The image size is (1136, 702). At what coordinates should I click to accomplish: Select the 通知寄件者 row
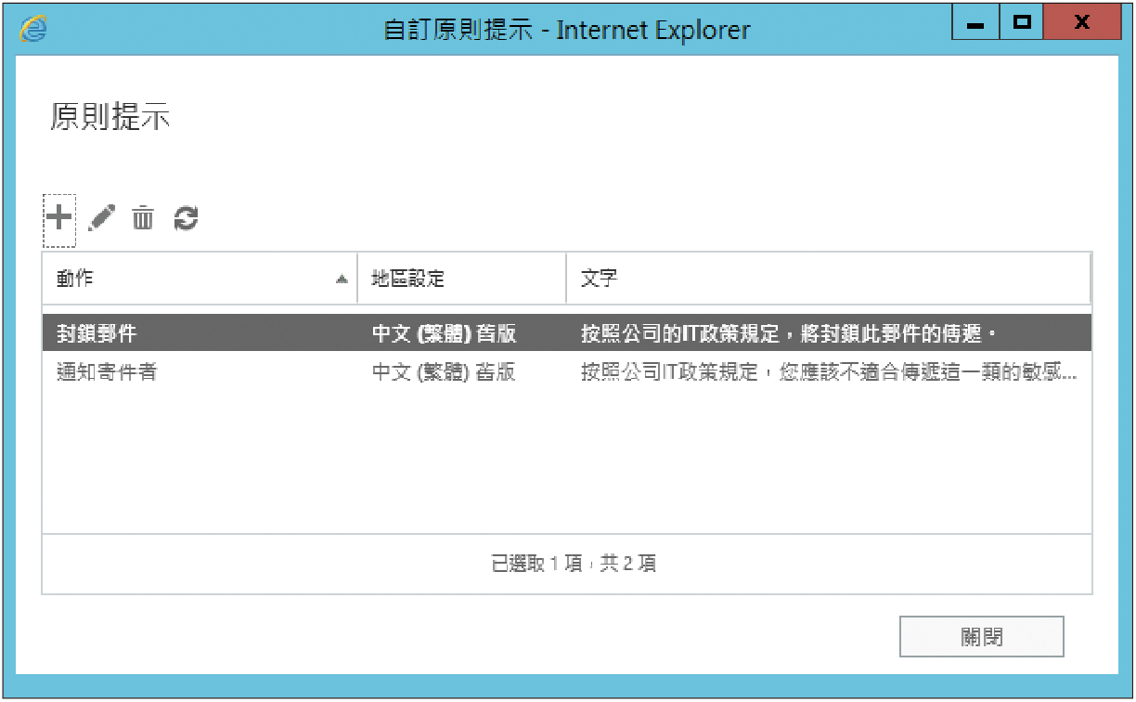pos(107,372)
